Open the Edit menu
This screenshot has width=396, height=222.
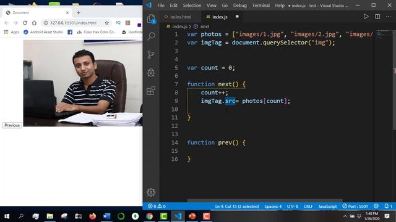coord(173,6)
